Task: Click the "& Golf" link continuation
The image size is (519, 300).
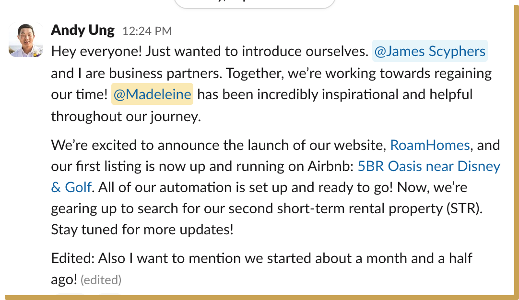Action: click(x=71, y=187)
